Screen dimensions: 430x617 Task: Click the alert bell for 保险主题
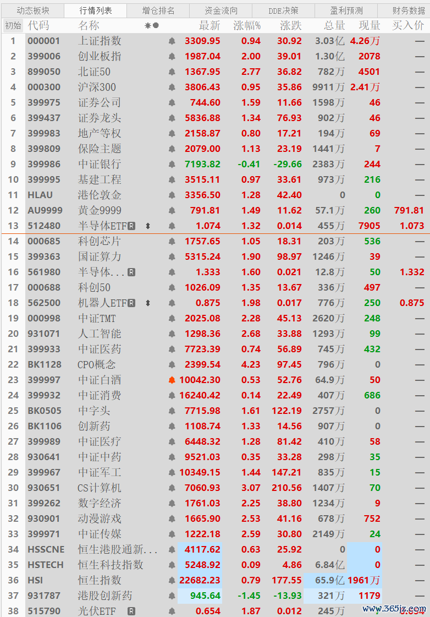[172, 149]
